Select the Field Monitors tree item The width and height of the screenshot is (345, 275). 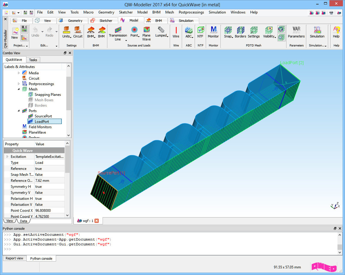point(37,127)
